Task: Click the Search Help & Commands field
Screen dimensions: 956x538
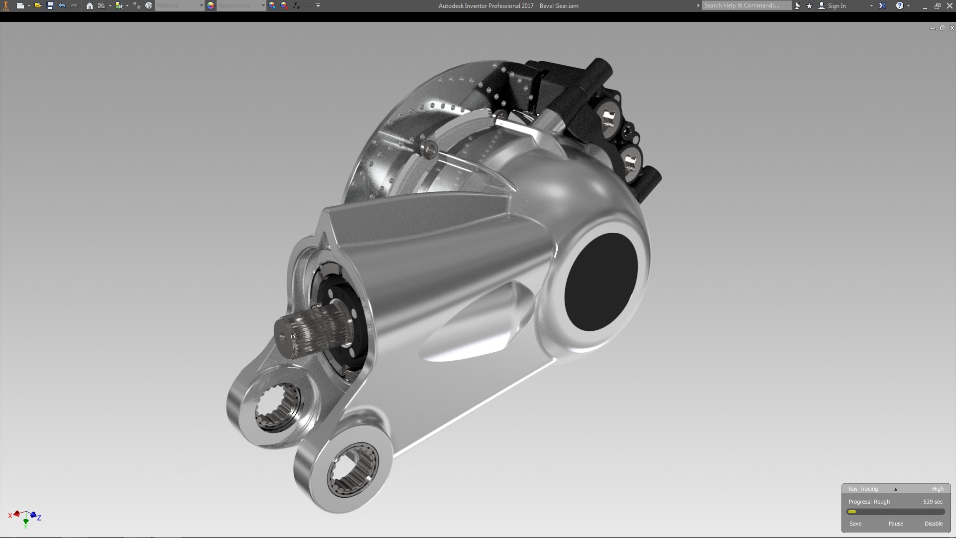Action: point(745,5)
